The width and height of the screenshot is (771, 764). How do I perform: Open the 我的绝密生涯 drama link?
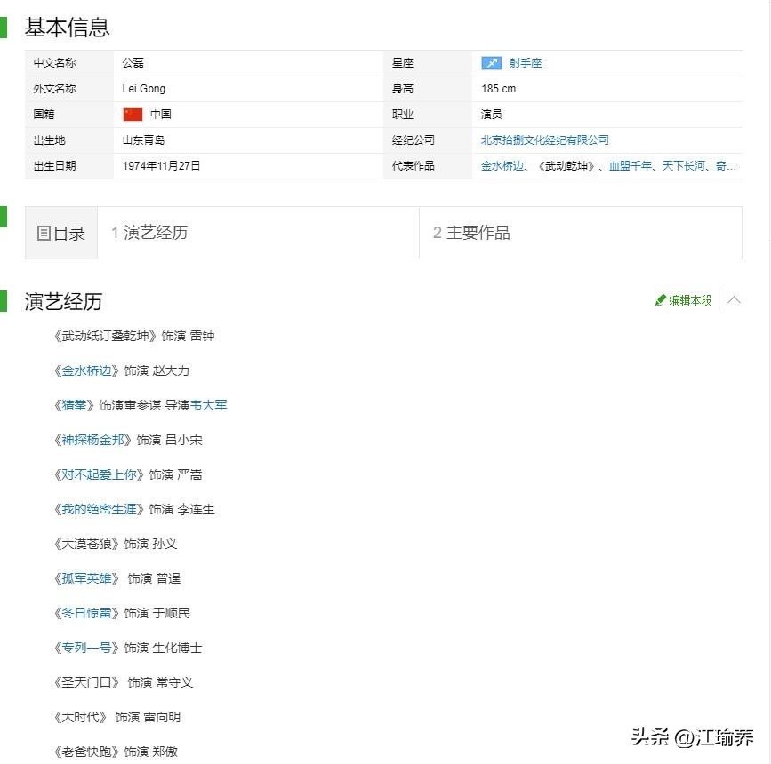click(99, 509)
